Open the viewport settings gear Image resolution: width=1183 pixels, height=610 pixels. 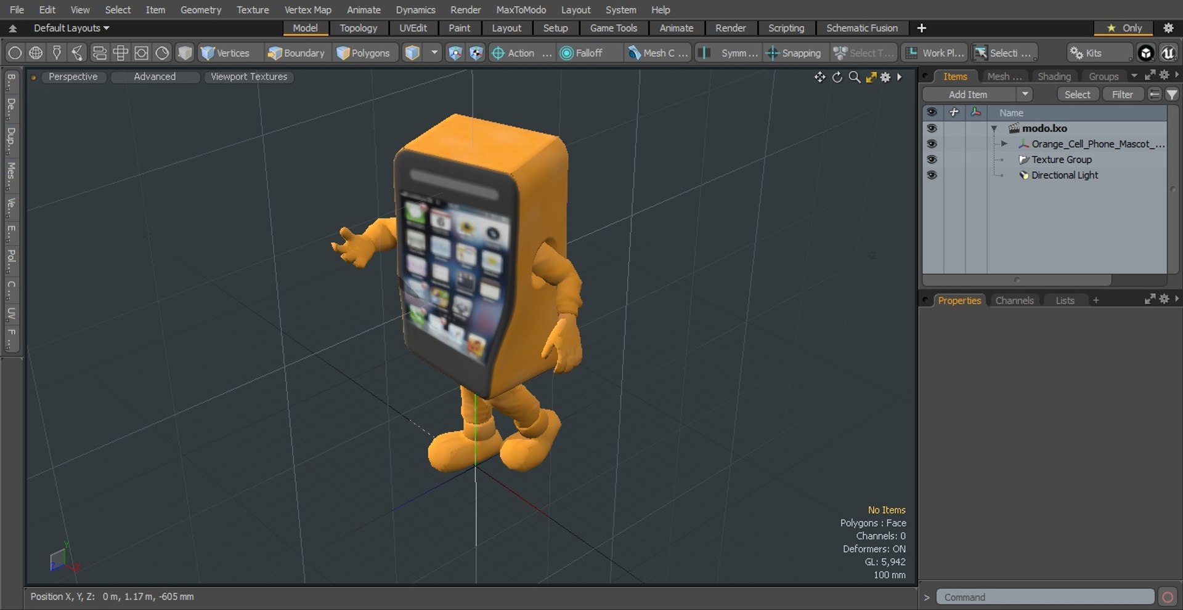(885, 77)
